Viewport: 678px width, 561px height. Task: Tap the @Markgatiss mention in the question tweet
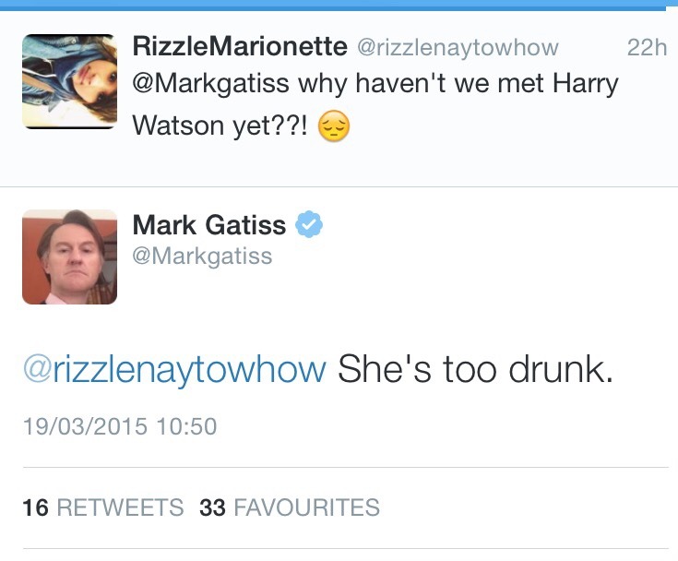pyautogui.click(x=210, y=85)
